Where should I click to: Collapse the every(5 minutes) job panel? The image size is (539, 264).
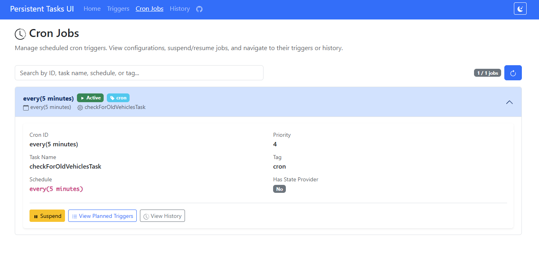coord(509,102)
